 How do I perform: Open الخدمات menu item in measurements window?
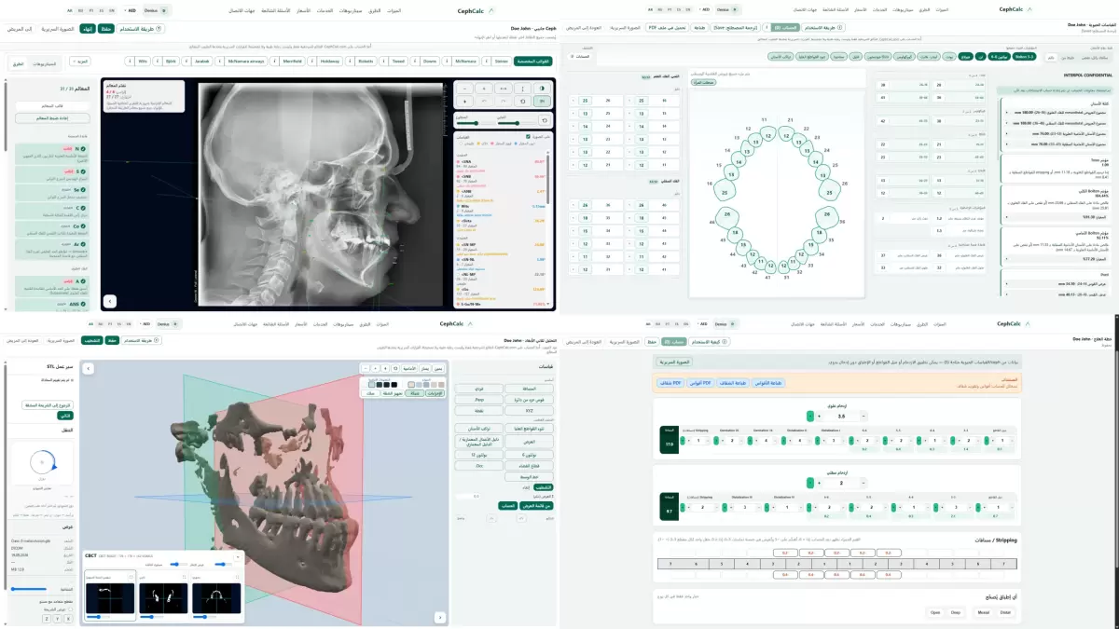pos(879,9)
